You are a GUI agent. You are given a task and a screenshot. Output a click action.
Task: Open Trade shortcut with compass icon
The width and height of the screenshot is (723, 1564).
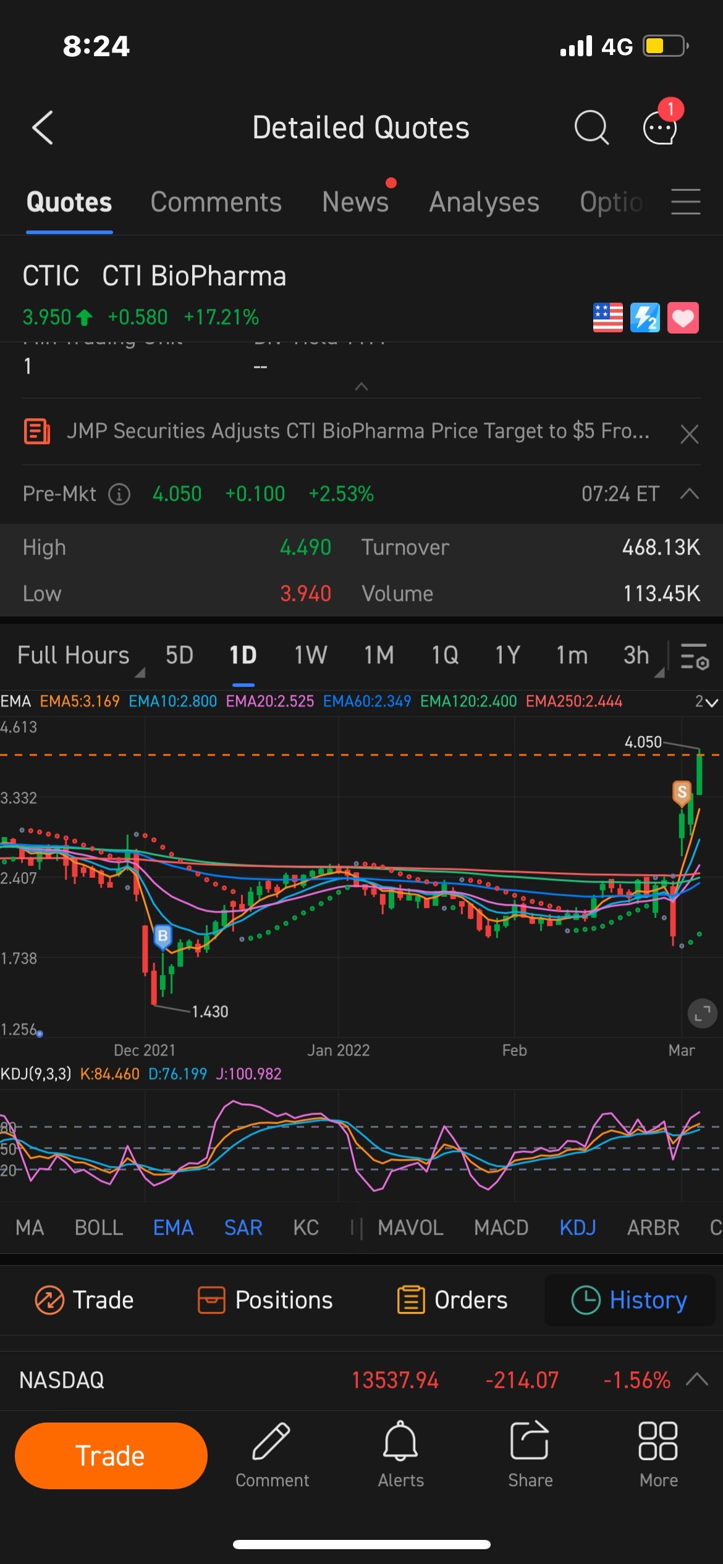pos(84,1300)
